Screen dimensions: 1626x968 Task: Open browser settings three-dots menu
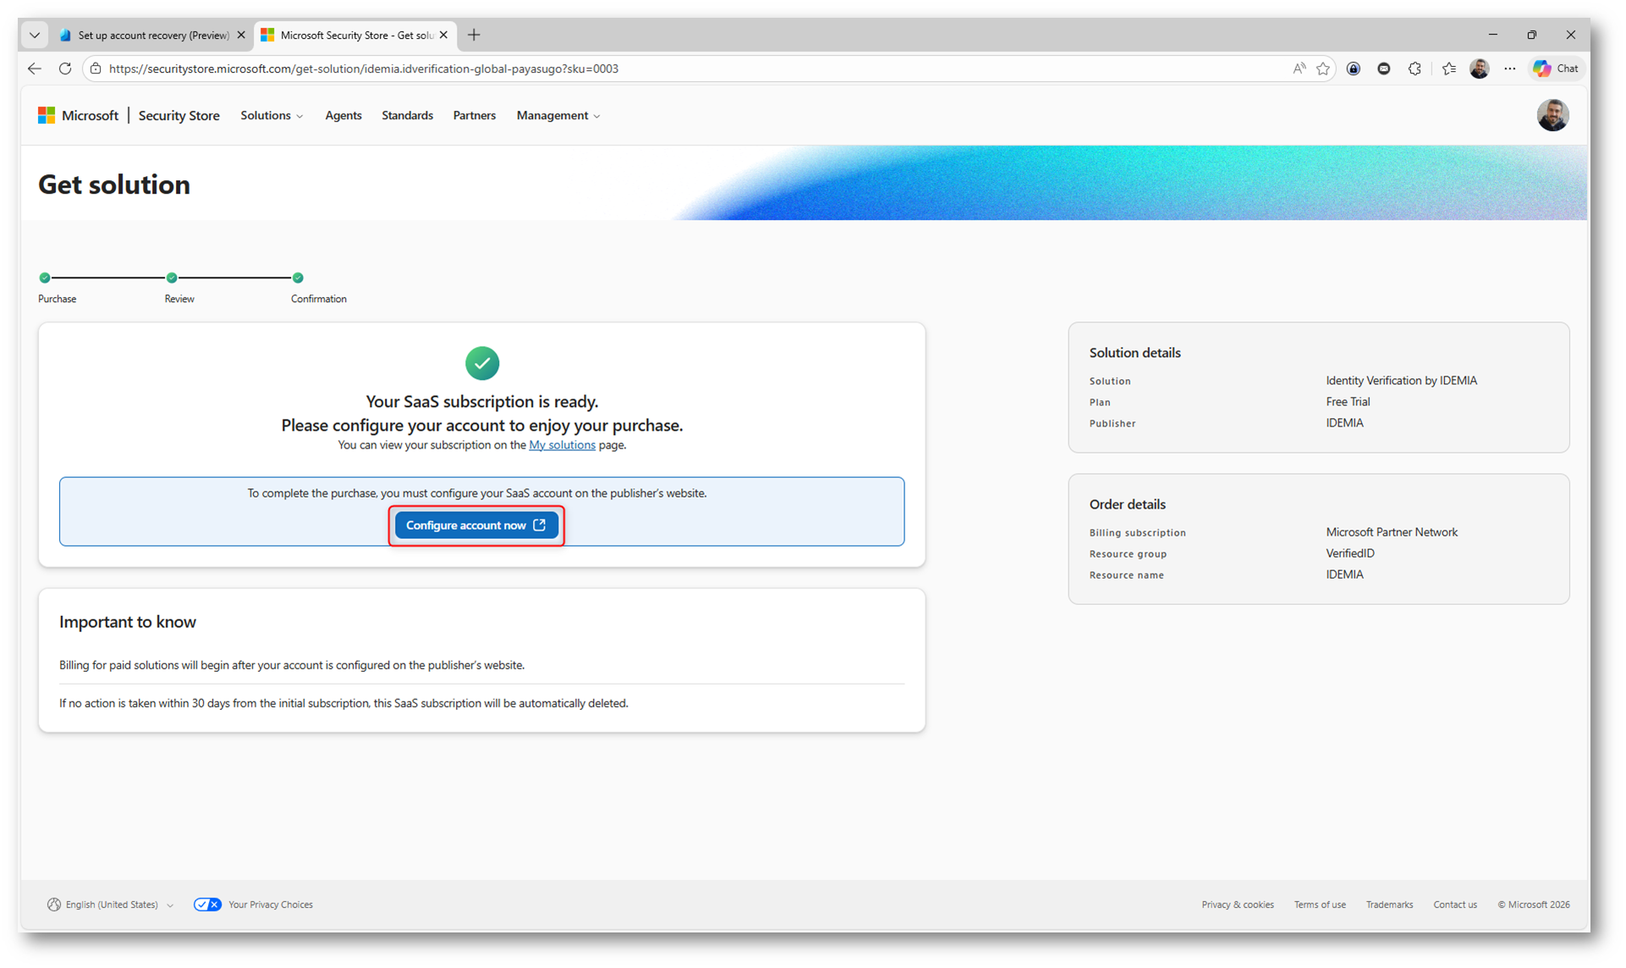[1510, 69]
